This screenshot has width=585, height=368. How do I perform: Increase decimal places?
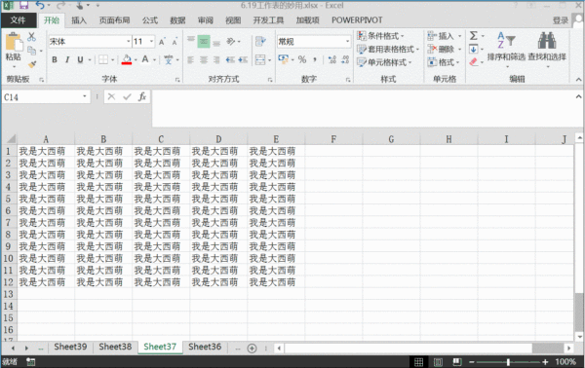pos(332,59)
